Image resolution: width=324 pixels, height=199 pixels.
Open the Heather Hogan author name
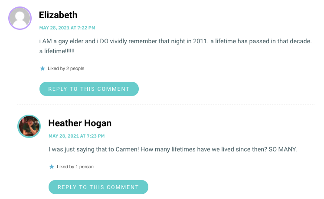(x=80, y=123)
